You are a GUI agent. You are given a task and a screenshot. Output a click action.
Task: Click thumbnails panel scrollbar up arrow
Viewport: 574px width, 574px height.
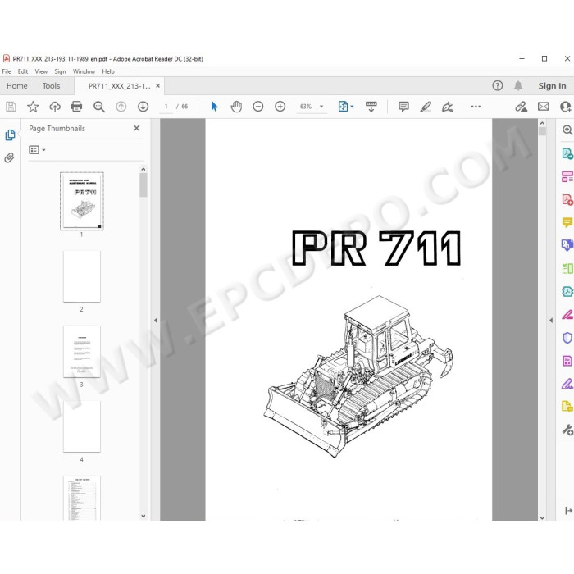143,169
